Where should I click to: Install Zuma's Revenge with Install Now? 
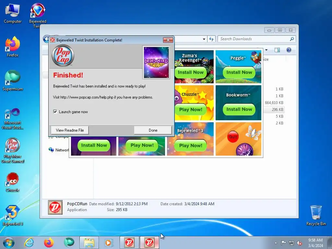tap(191, 72)
